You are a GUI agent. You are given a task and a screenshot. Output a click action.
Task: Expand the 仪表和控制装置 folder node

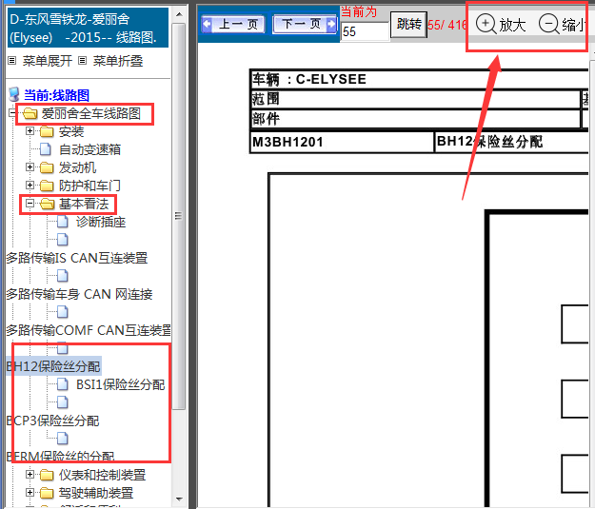[x=30, y=474]
